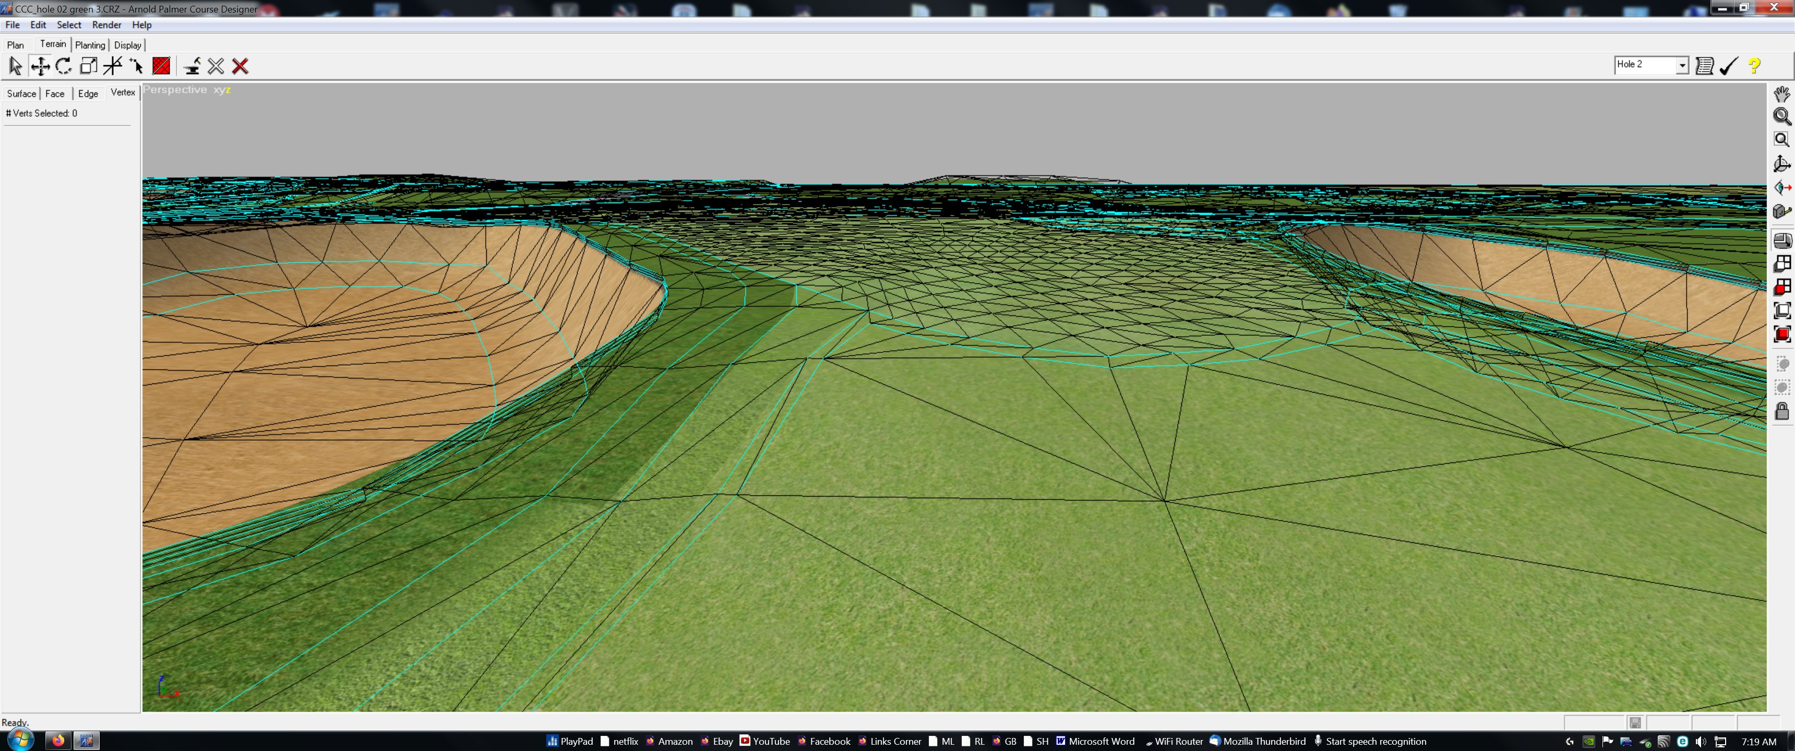The height and width of the screenshot is (751, 1795).
Task: Toggle the single viewport layout icon
Action: (x=1782, y=240)
